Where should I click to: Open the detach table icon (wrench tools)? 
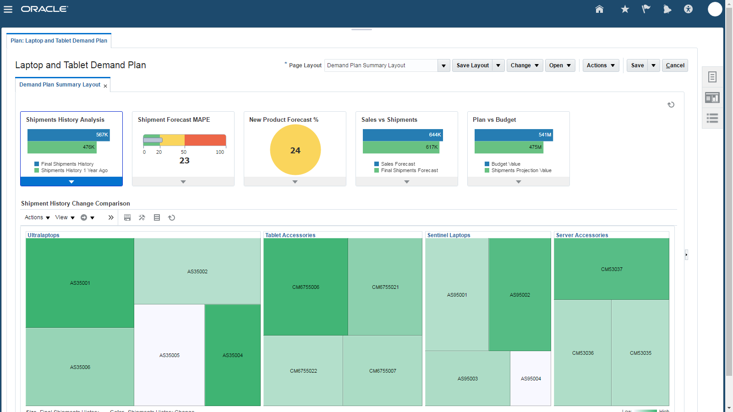142,217
